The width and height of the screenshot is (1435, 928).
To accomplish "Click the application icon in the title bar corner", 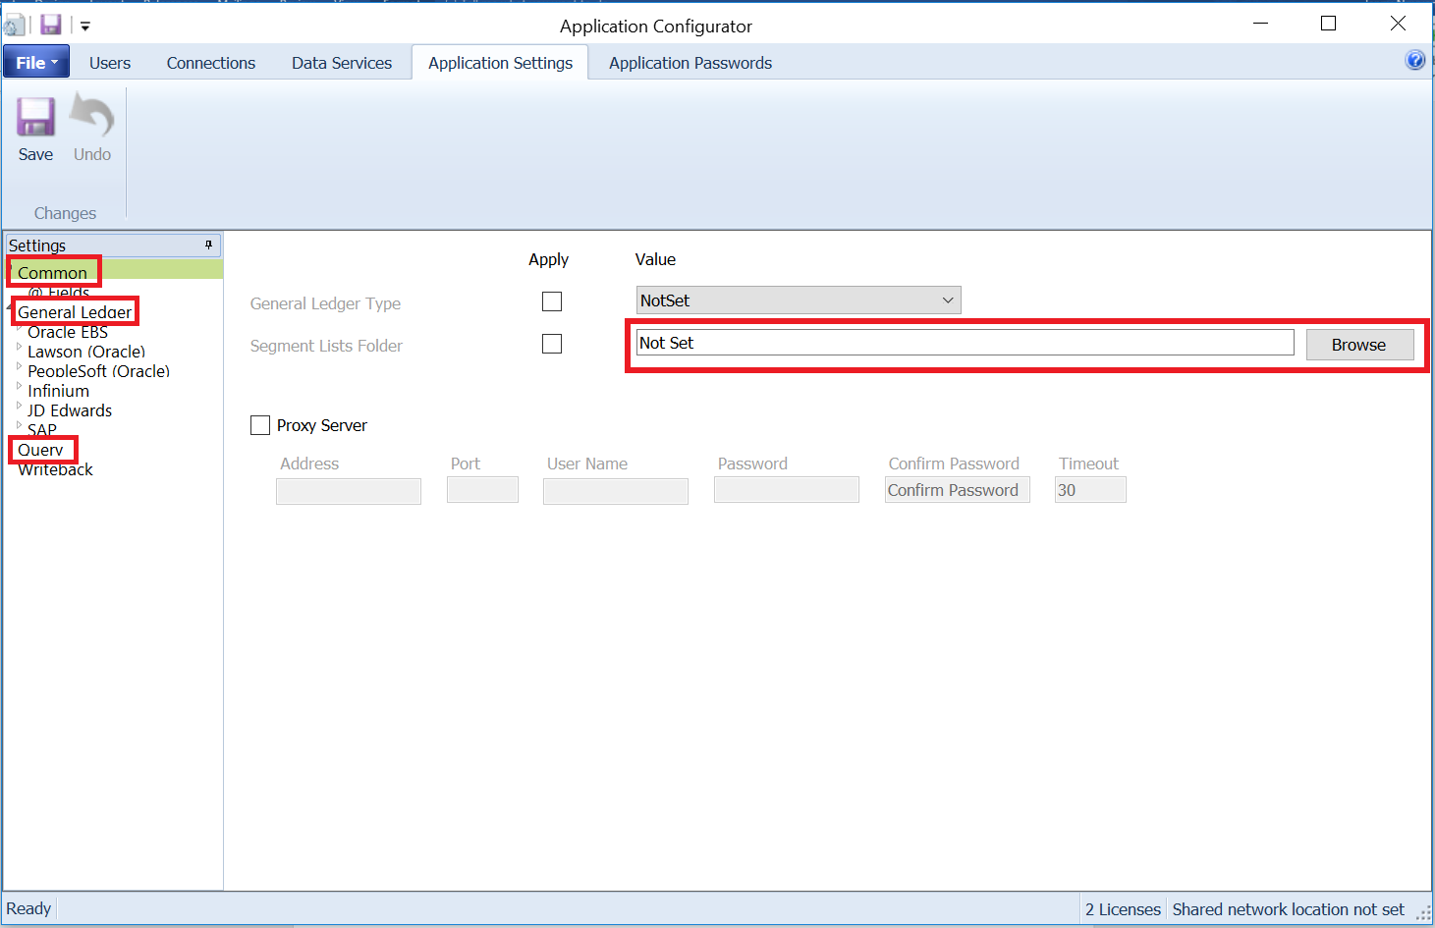I will [x=14, y=24].
